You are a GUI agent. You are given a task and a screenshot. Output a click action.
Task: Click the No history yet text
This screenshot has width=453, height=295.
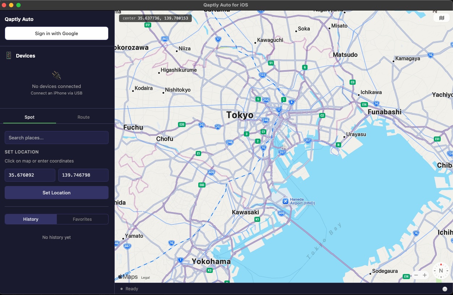point(56,237)
